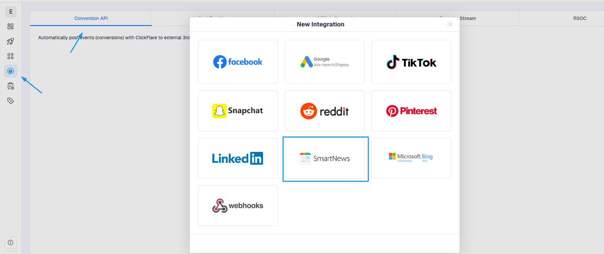Pick the Microsoft Bing Ads integration card
This screenshot has width=604, height=254.
click(x=411, y=158)
